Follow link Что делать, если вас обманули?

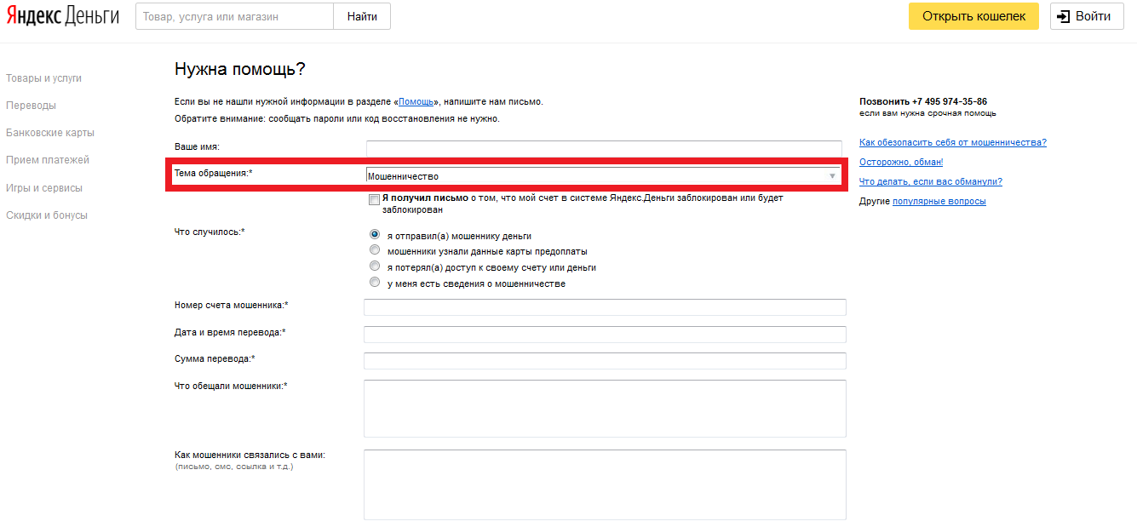point(931,181)
